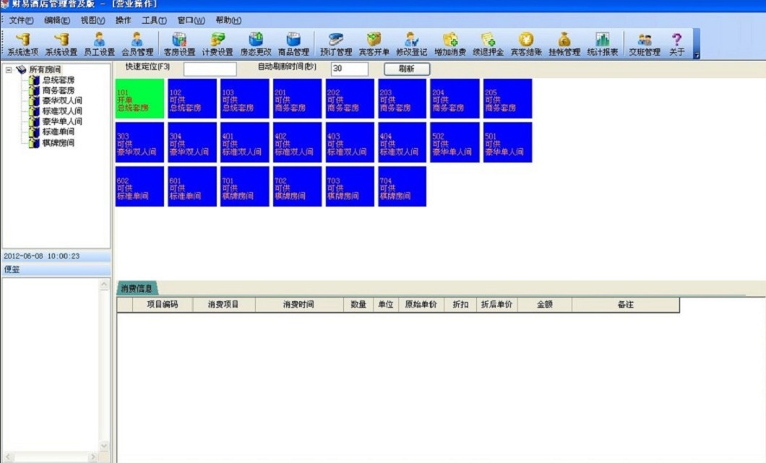
Task: Click the 金额 column header
Action: (545, 304)
